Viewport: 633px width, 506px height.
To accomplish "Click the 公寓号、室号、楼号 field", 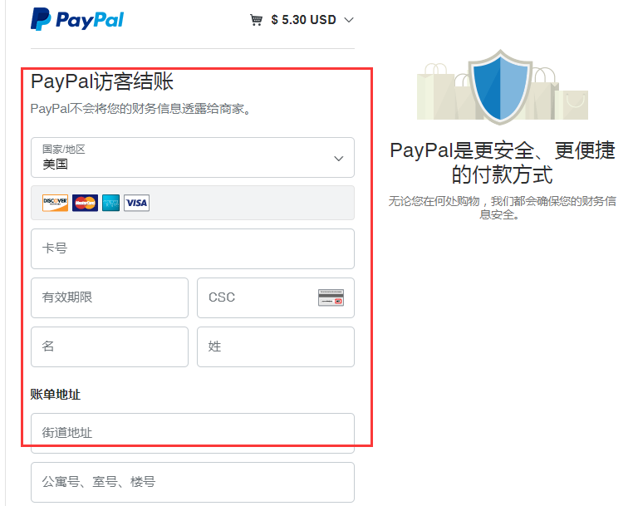I will tap(192, 482).
